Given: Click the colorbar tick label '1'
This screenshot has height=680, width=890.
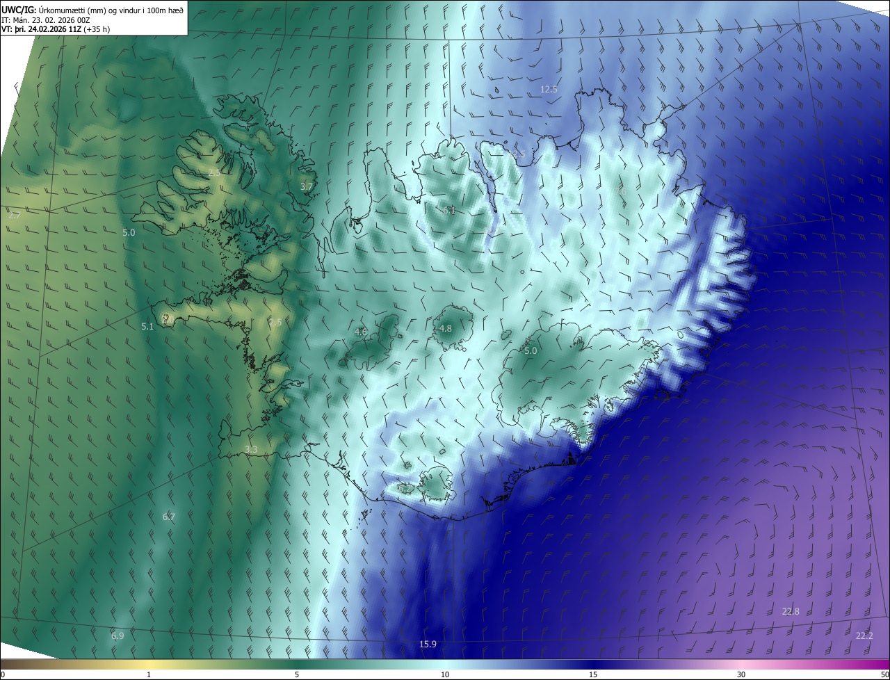Looking at the screenshot, I should [149, 674].
